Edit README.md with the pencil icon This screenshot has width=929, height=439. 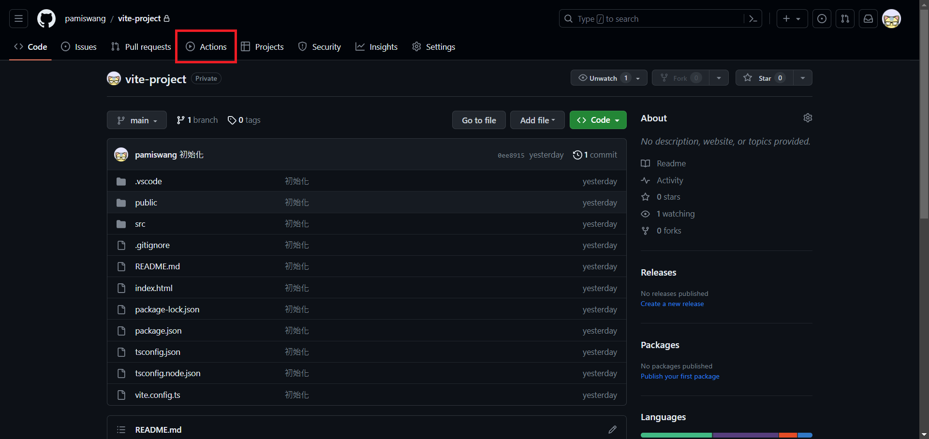pos(612,429)
